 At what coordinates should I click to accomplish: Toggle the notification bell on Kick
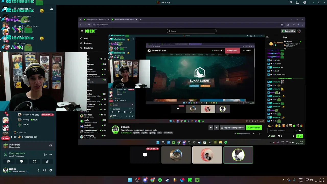(x=211, y=128)
